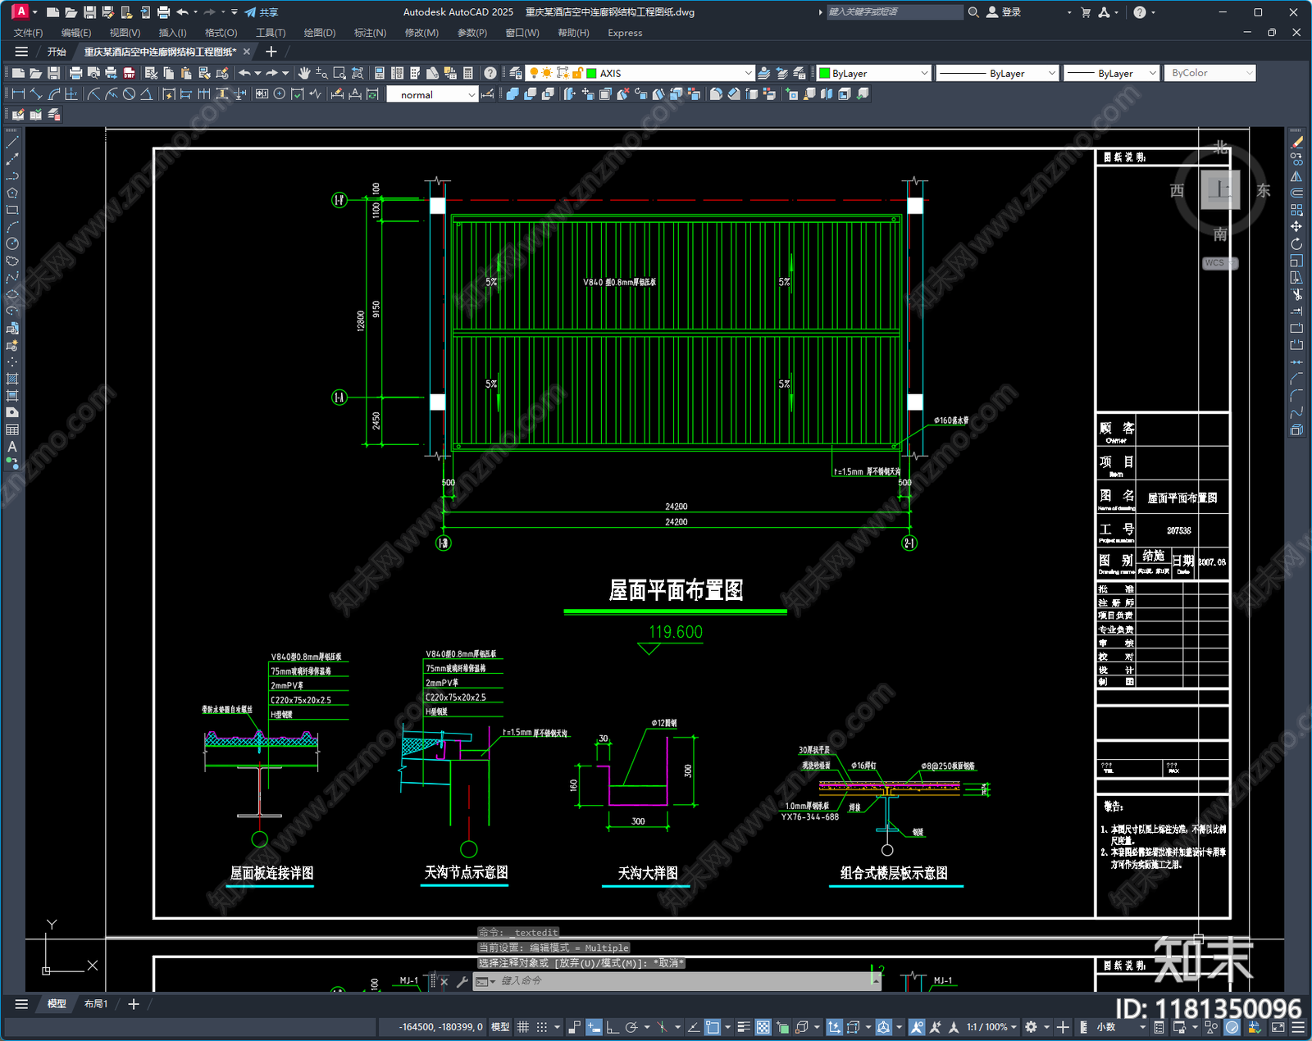Image resolution: width=1312 pixels, height=1041 pixels.
Task: Open the Express menu
Action: [625, 33]
